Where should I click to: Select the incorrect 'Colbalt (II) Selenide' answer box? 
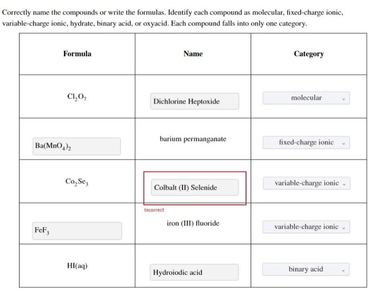click(x=194, y=187)
